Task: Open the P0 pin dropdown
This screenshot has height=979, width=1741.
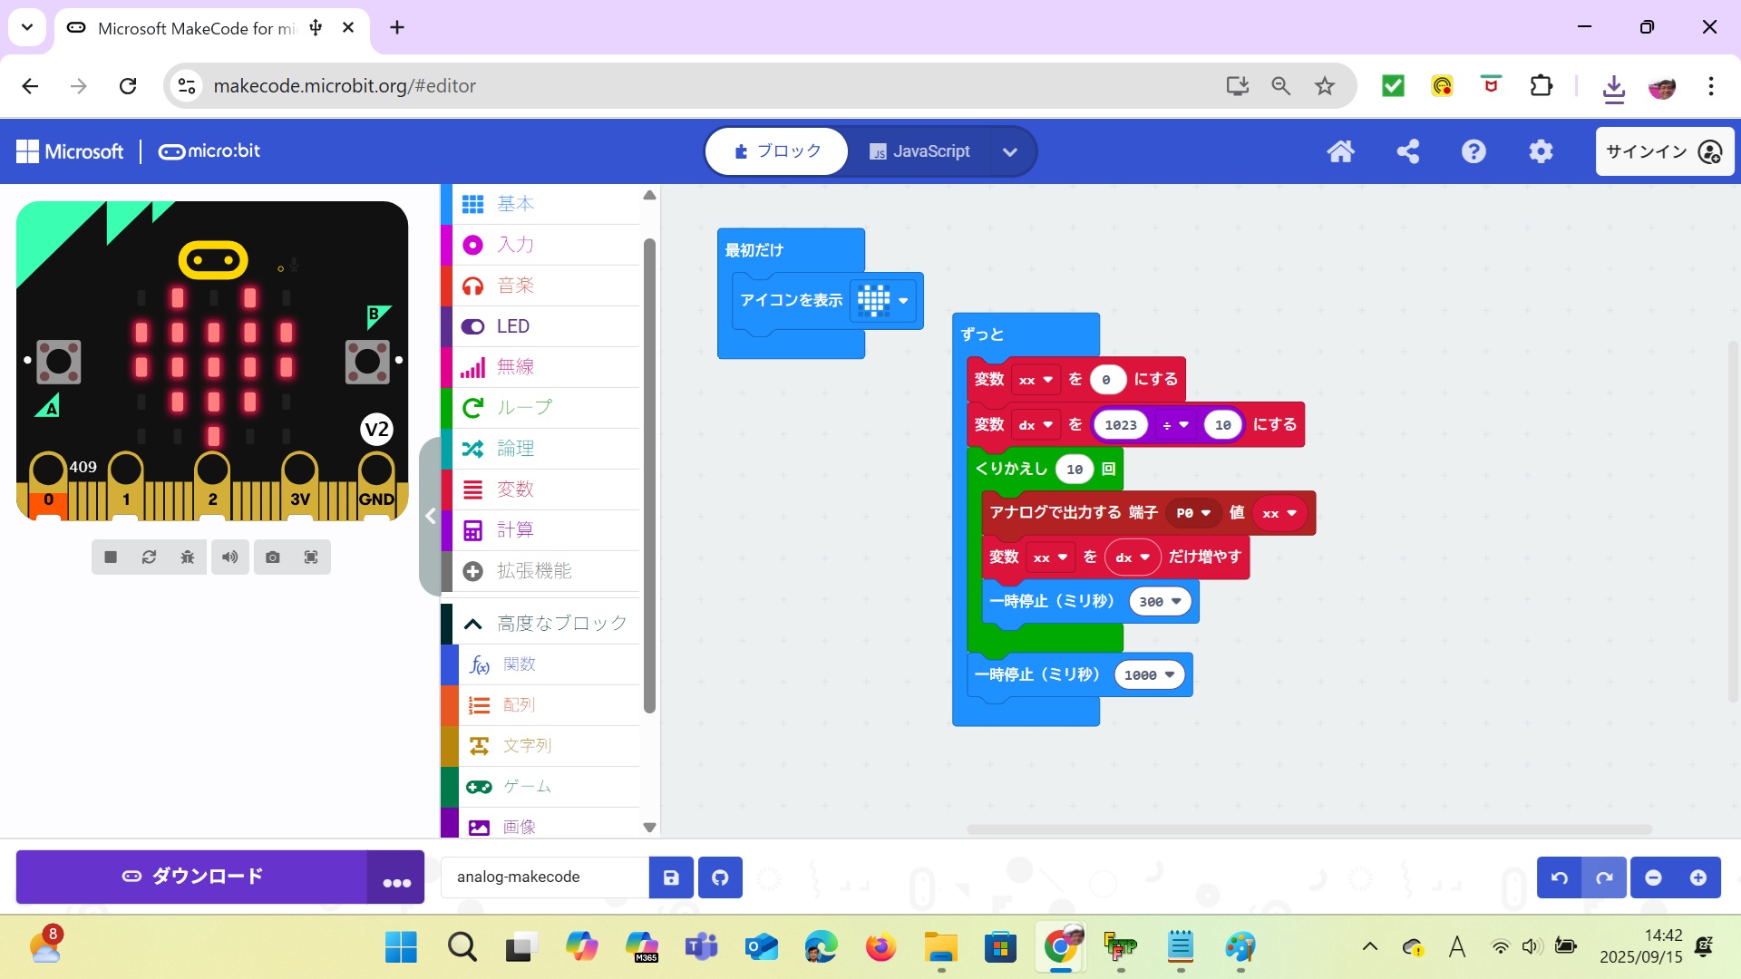Action: point(1193,513)
